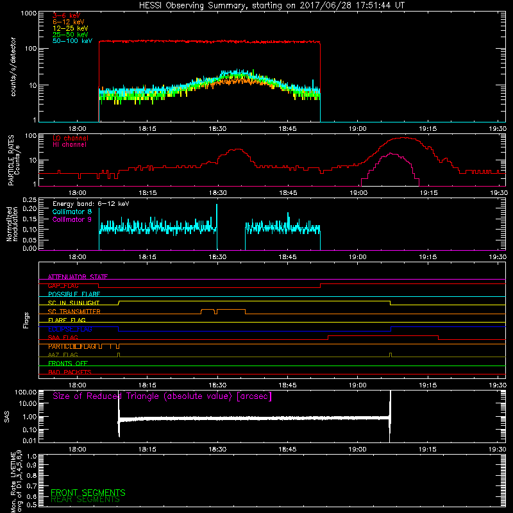
Task: Click the PARTICLE_FLAG label
Action: click(x=72, y=346)
